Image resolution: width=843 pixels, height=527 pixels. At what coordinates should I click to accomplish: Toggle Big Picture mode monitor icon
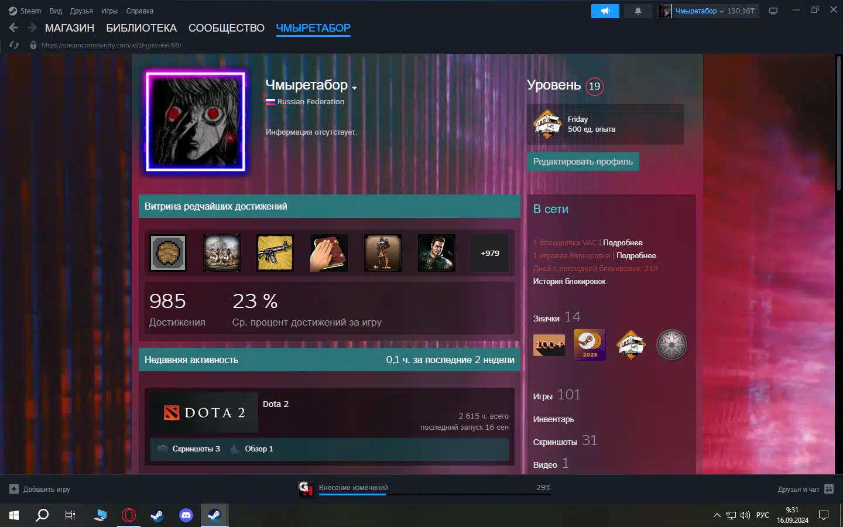click(x=773, y=11)
